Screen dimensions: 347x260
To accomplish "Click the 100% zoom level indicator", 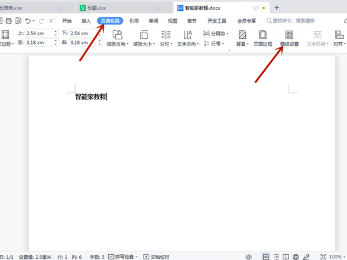I will pos(335,256).
